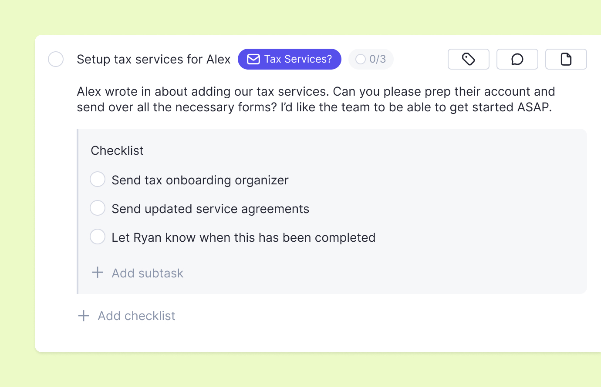Click the task description paragraph text
The image size is (601, 387).
coord(315,99)
